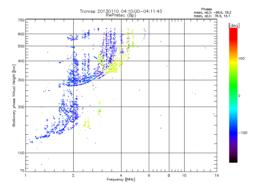Click the y-axis tick label '750'
This screenshot has height=191, width=255.
click(x=21, y=20)
